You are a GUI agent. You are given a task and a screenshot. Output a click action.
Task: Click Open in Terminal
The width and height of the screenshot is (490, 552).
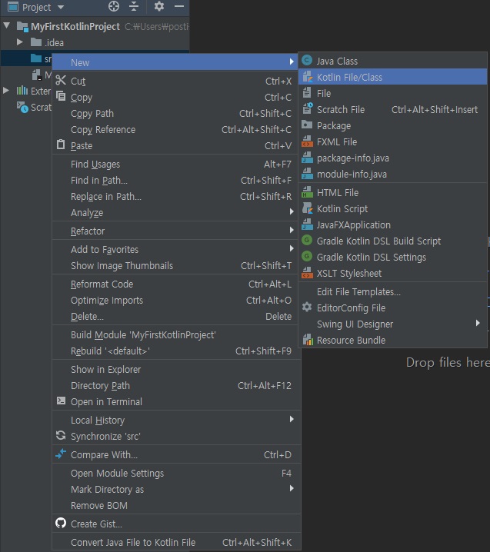(x=106, y=401)
